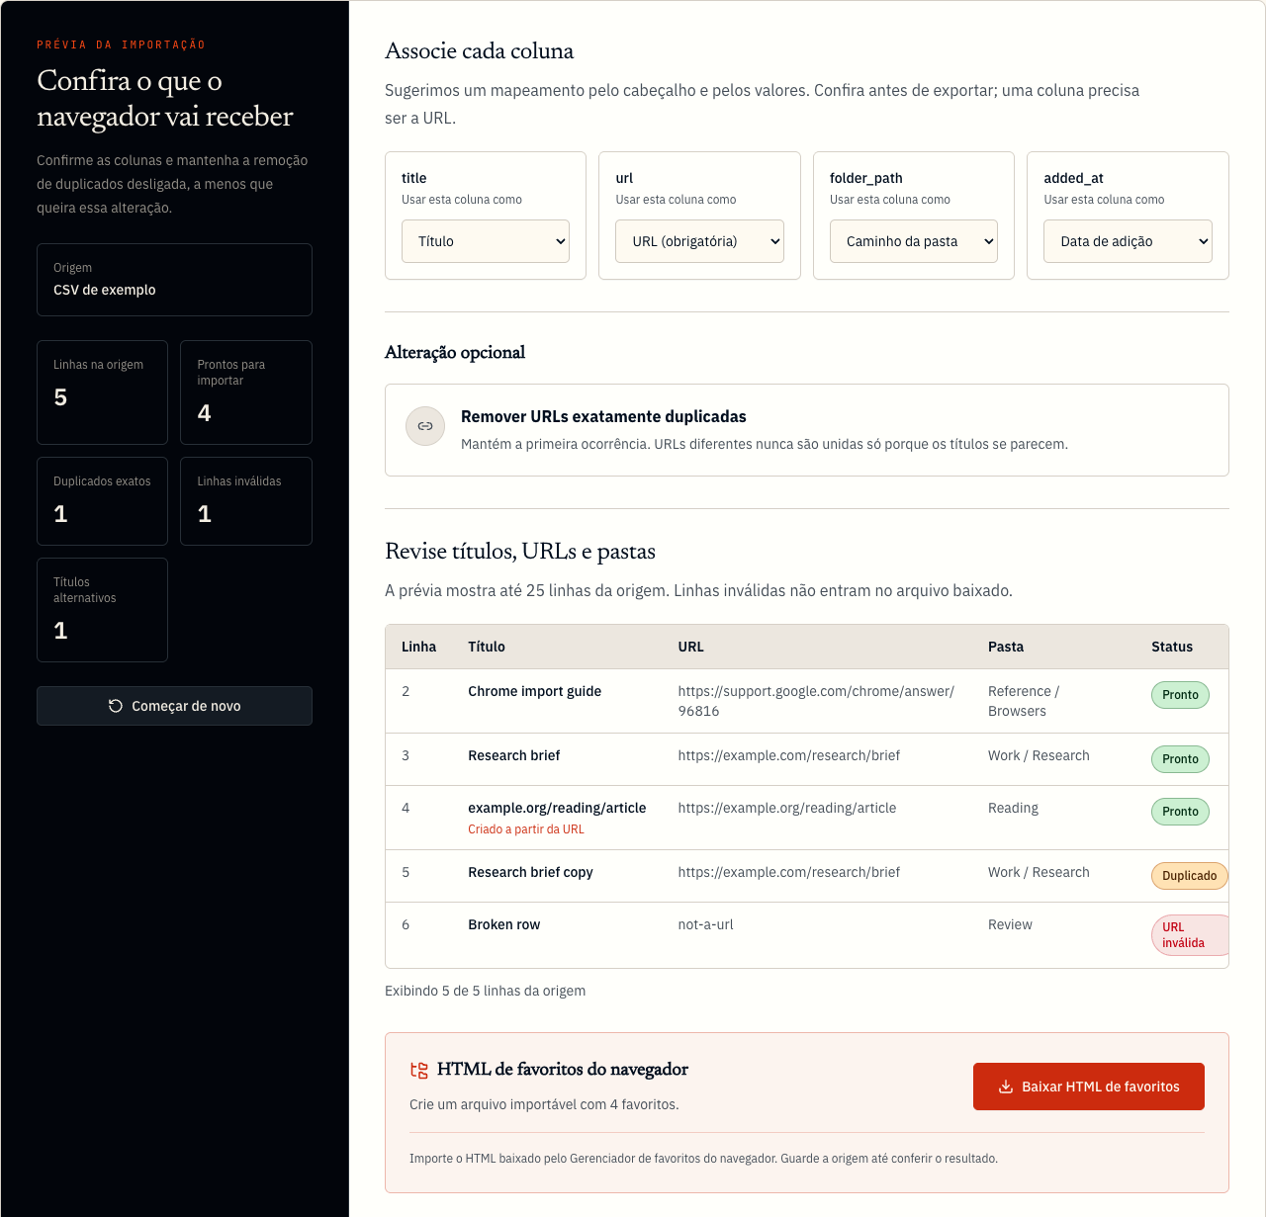Open the added_at column mapping dropdown
Viewport: 1266px width, 1217px height.
[1128, 241]
